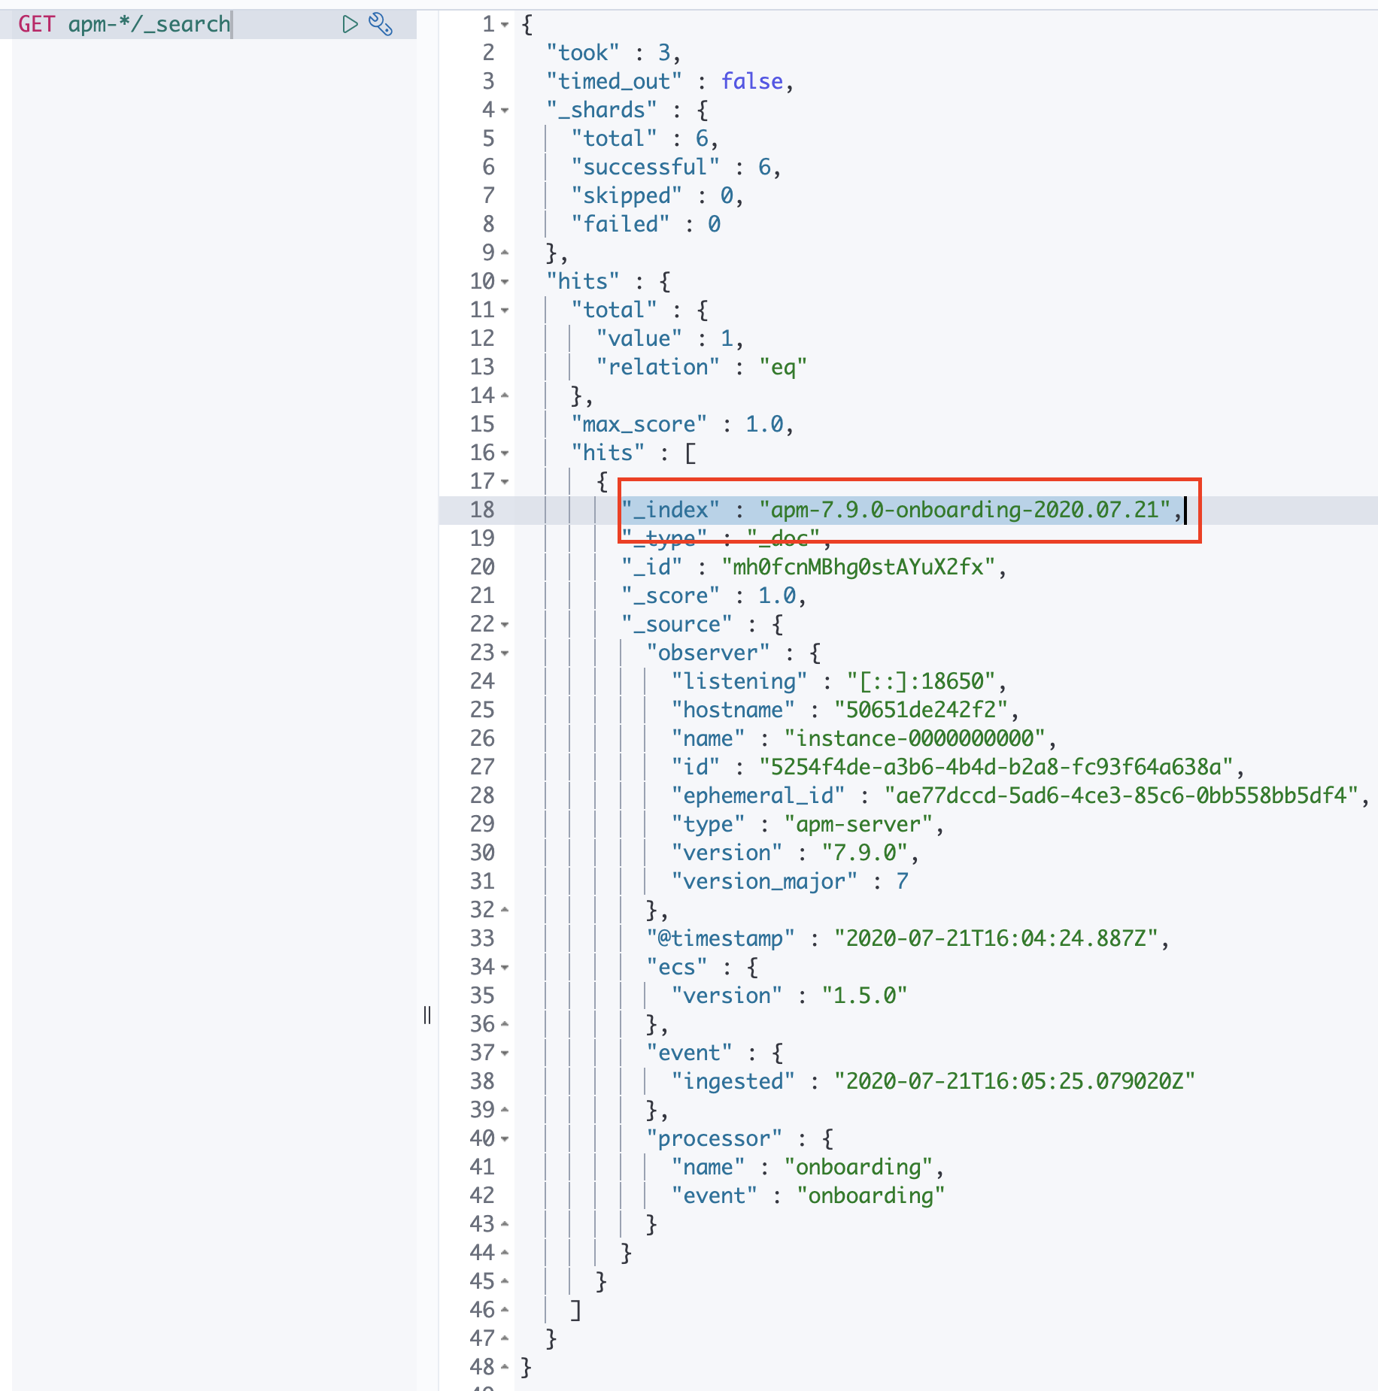Click the "ingested" timestamp value

coord(1015,1081)
